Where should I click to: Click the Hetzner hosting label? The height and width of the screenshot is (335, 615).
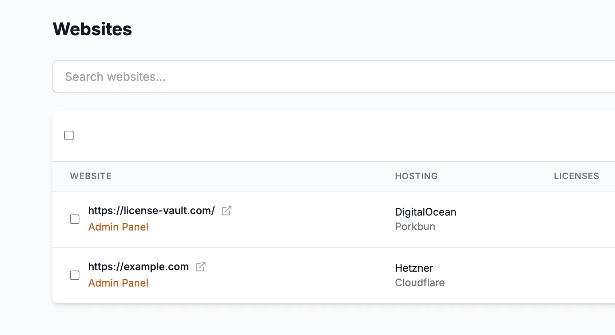[414, 268]
